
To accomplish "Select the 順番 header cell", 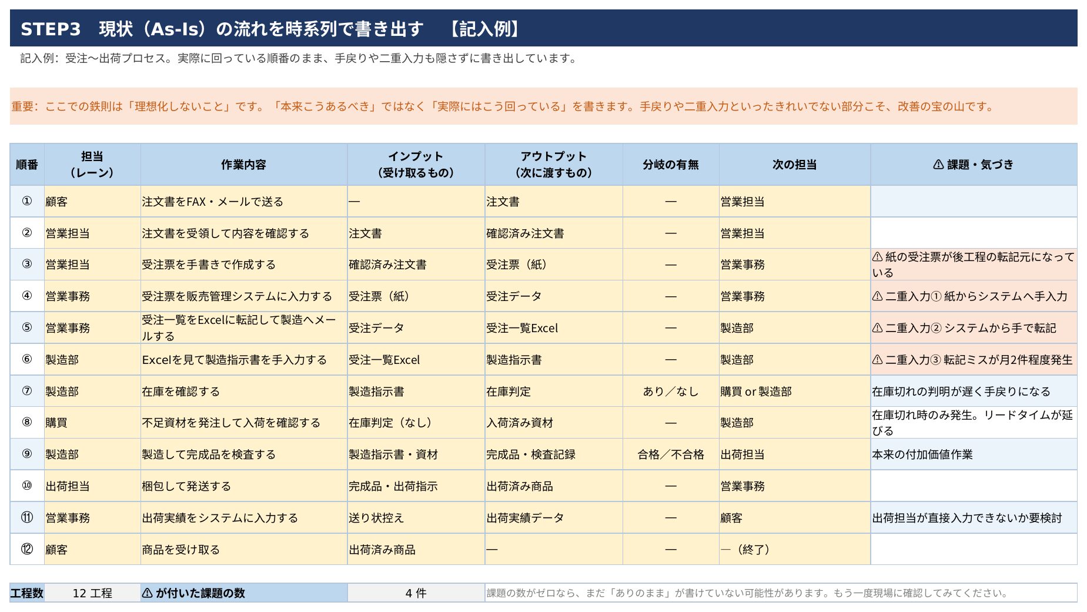I will point(27,165).
